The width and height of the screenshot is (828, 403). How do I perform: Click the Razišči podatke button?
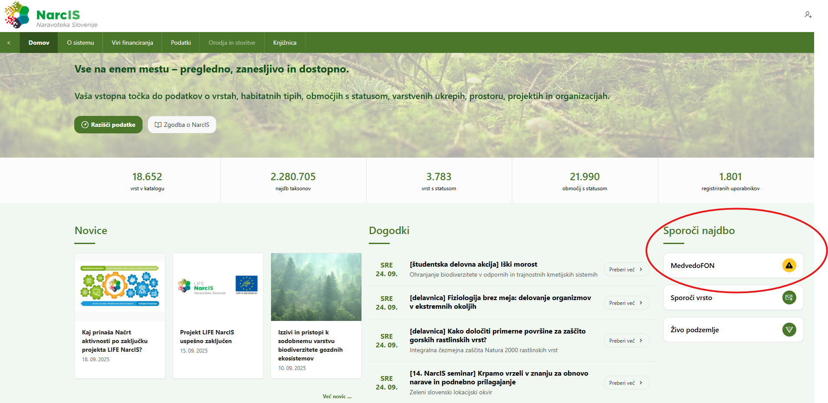point(108,125)
